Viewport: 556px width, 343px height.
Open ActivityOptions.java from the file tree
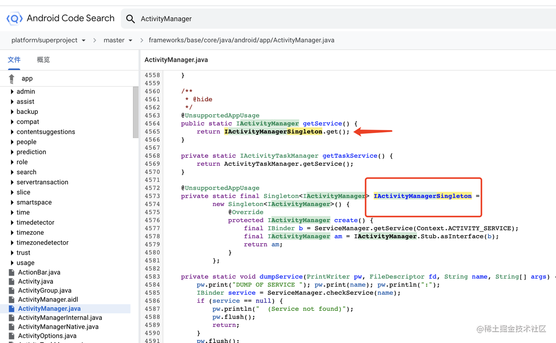click(x=47, y=336)
